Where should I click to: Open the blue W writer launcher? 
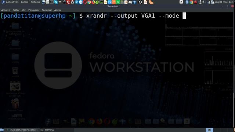[109, 2]
